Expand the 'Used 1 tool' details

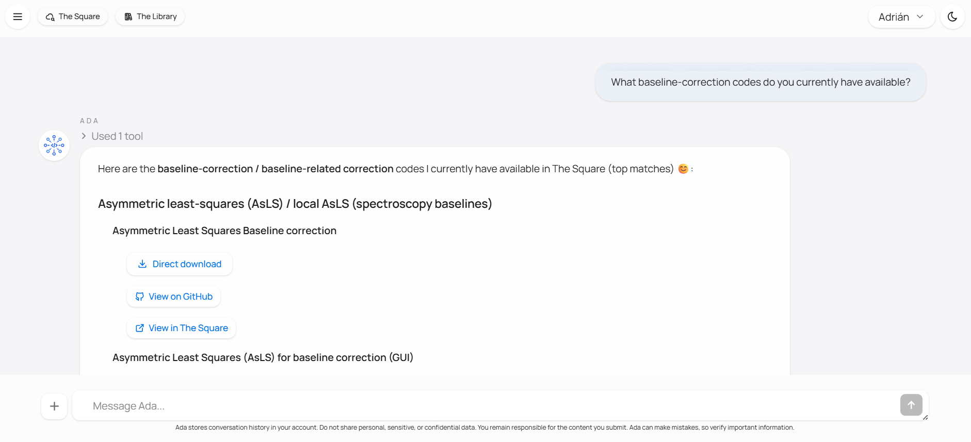coord(112,136)
